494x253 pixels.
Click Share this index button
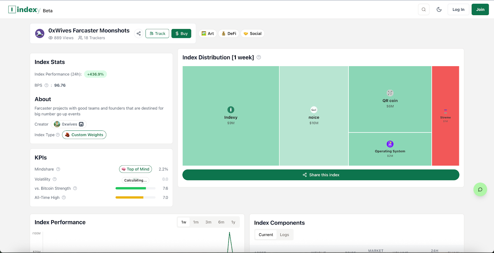(x=321, y=175)
